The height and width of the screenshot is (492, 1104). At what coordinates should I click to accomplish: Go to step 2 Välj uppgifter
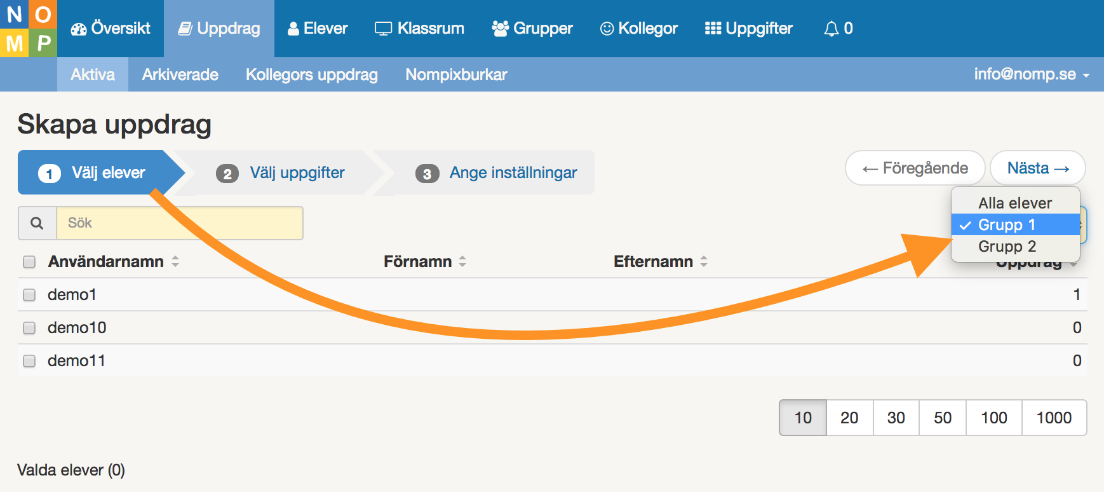click(297, 173)
